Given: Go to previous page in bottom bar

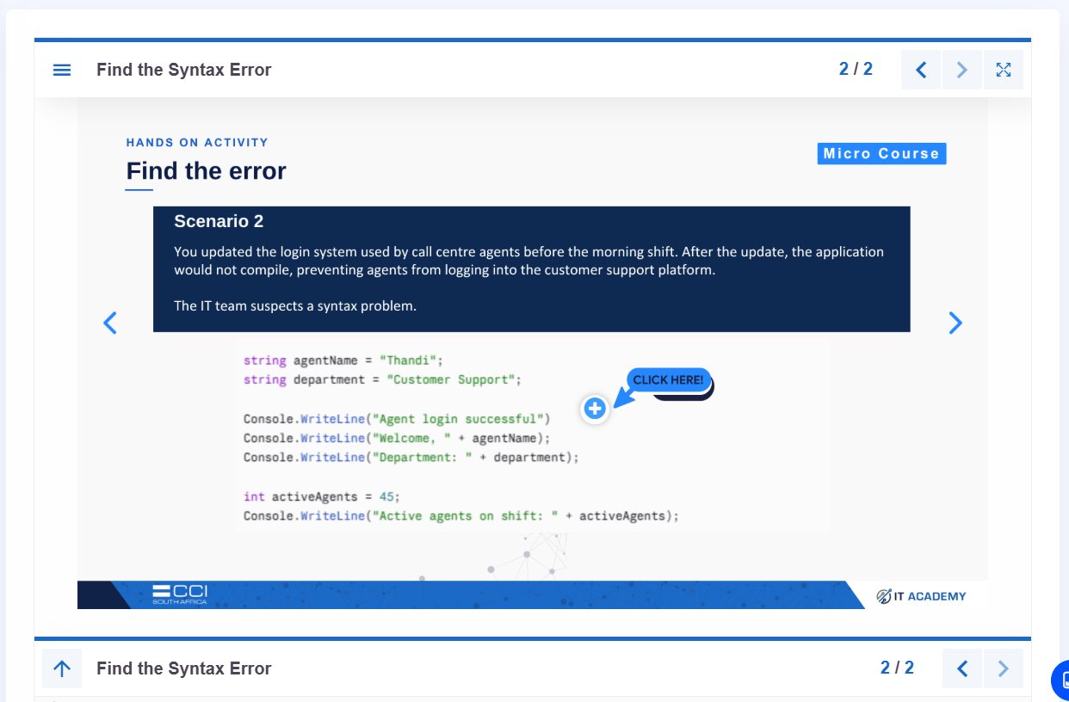Looking at the screenshot, I should 962,668.
